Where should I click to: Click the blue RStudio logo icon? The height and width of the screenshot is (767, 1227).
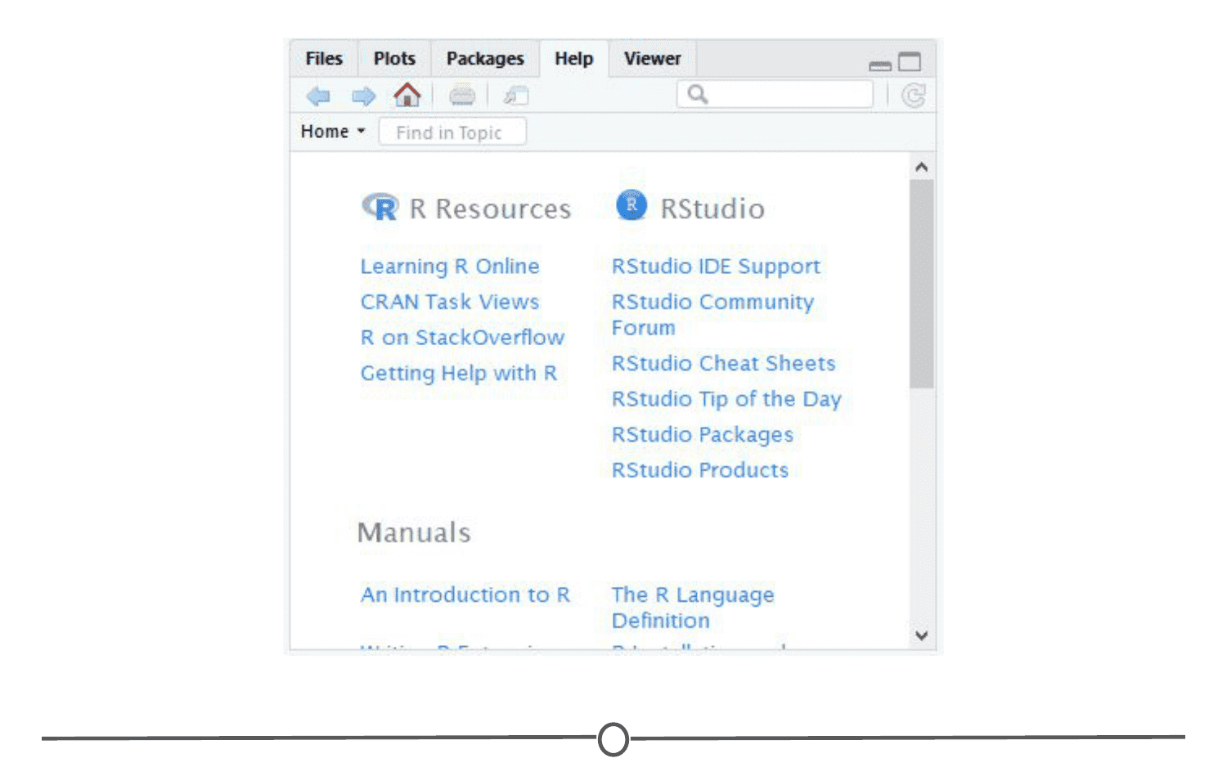[x=631, y=204]
